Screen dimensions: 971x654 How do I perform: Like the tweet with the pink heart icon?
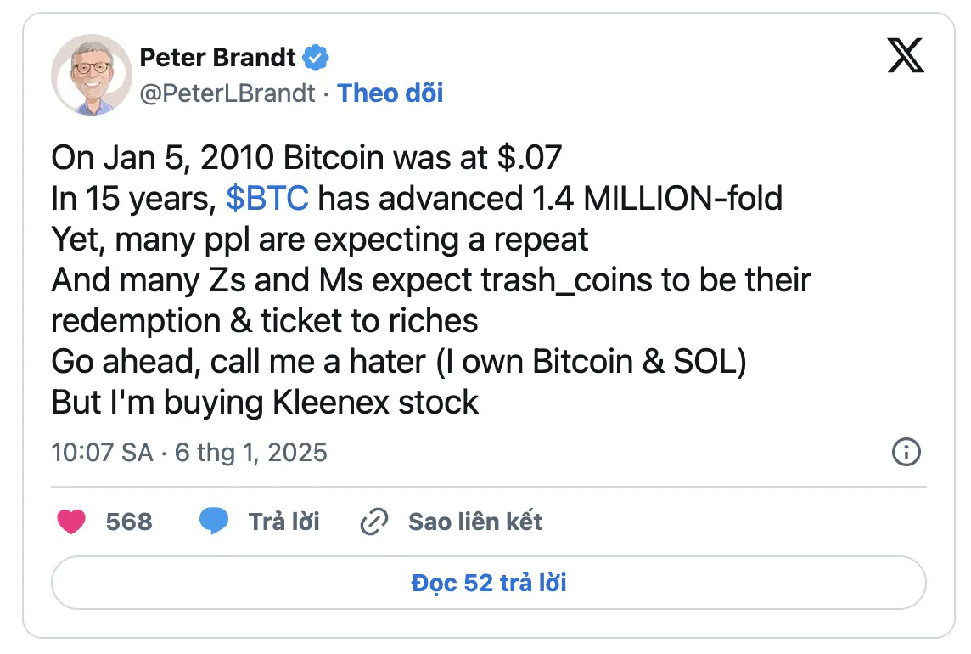[x=71, y=522]
